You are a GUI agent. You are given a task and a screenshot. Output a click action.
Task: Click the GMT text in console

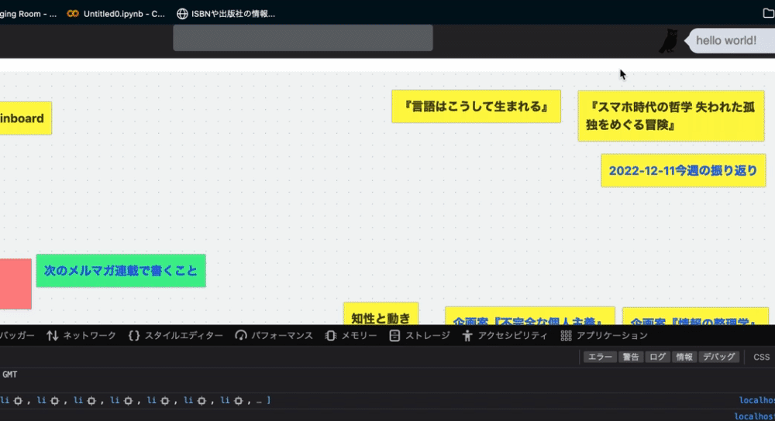(10, 375)
